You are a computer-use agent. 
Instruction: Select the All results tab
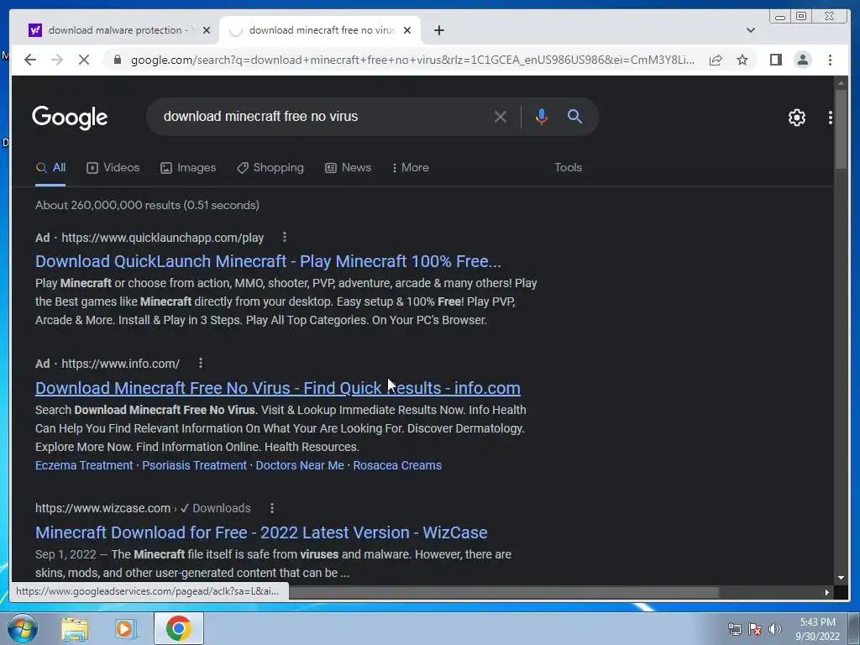pyautogui.click(x=50, y=168)
